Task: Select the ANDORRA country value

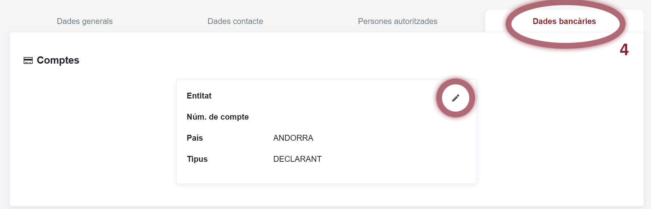Action: pyautogui.click(x=293, y=138)
